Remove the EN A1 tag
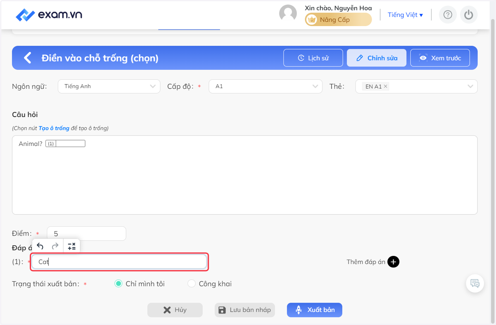The height and width of the screenshot is (325, 496). point(386,86)
